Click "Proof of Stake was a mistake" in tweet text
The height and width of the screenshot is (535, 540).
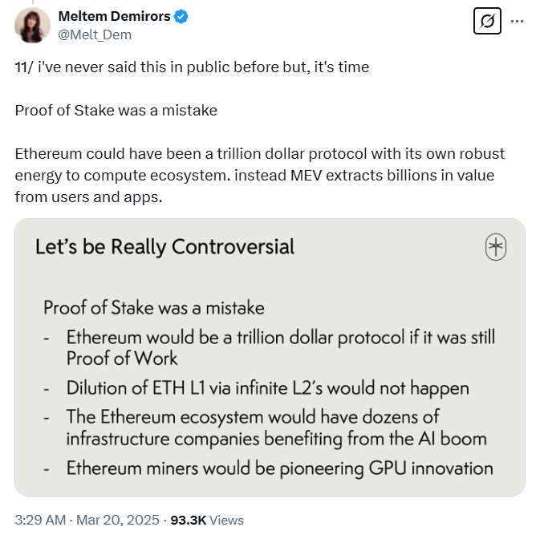coord(116,110)
